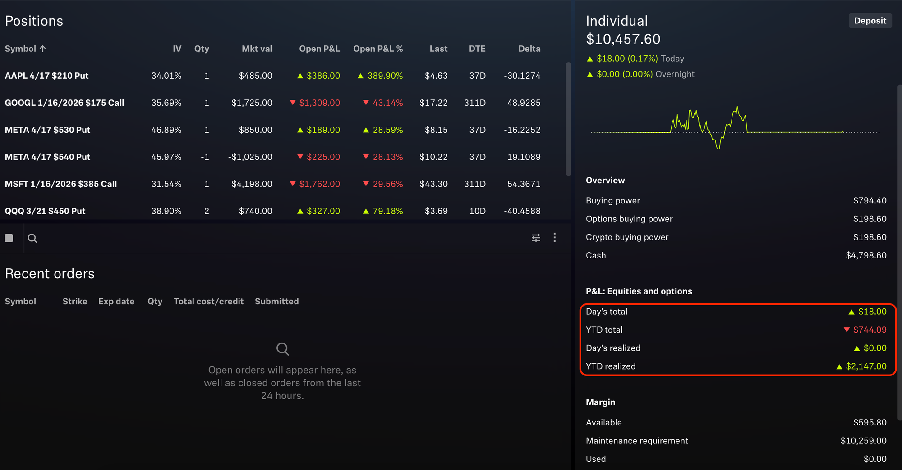Click the Individual account title
This screenshot has width=902, height=470.
click(617, 21)
